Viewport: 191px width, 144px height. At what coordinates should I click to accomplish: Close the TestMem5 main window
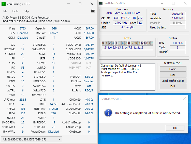pos(185,3)
